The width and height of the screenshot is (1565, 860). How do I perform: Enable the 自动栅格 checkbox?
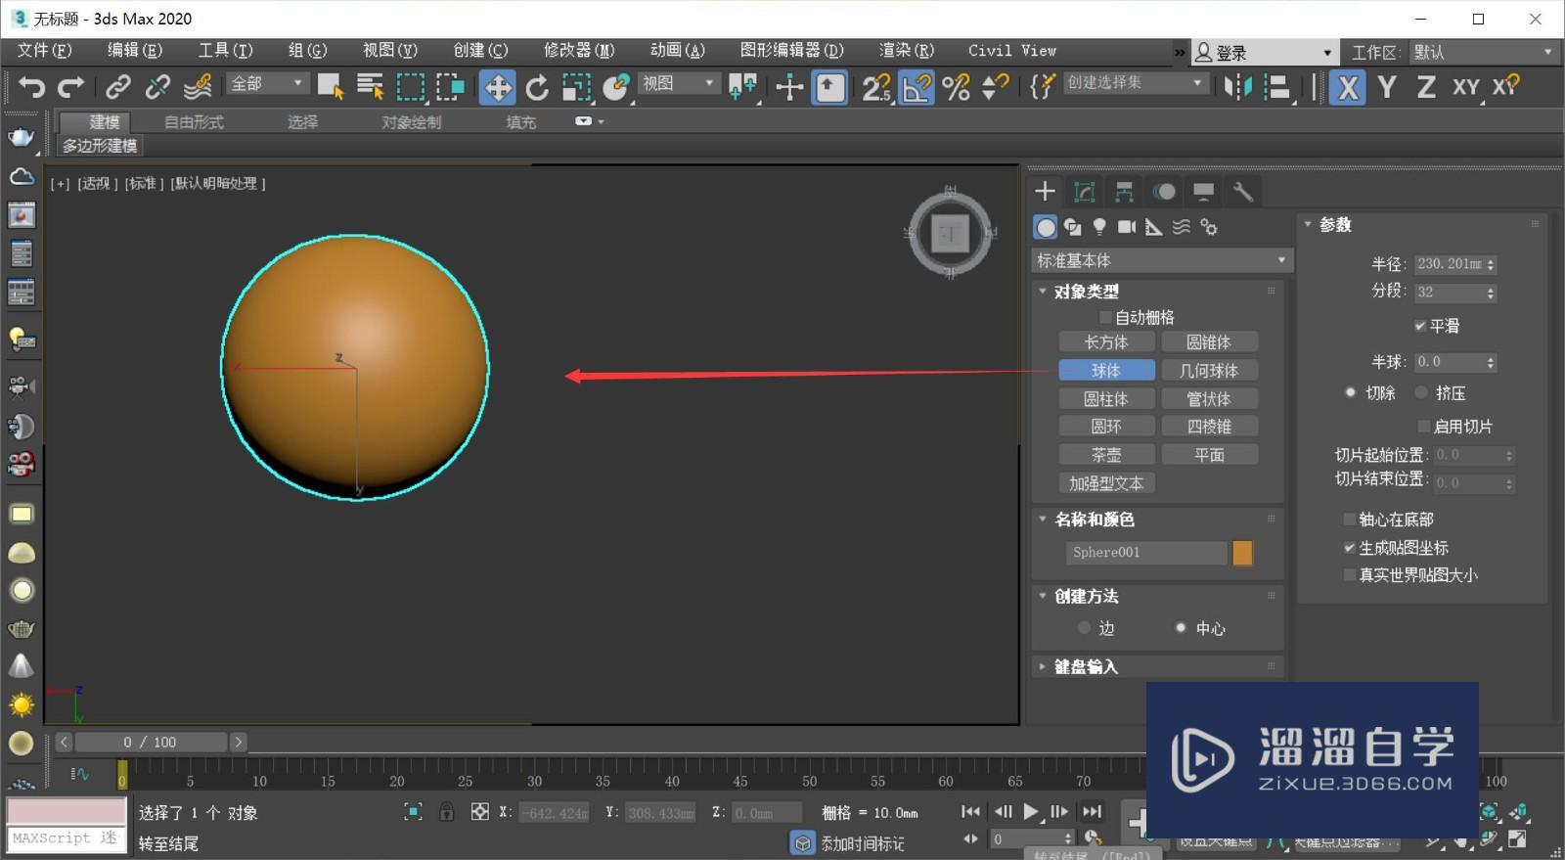click(1105, 317)
